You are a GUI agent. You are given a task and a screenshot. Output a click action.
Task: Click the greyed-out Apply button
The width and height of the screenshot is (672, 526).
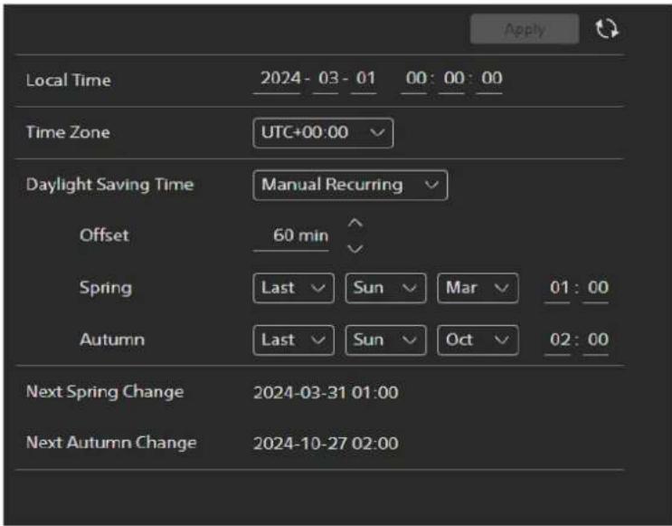click(525, 29)
